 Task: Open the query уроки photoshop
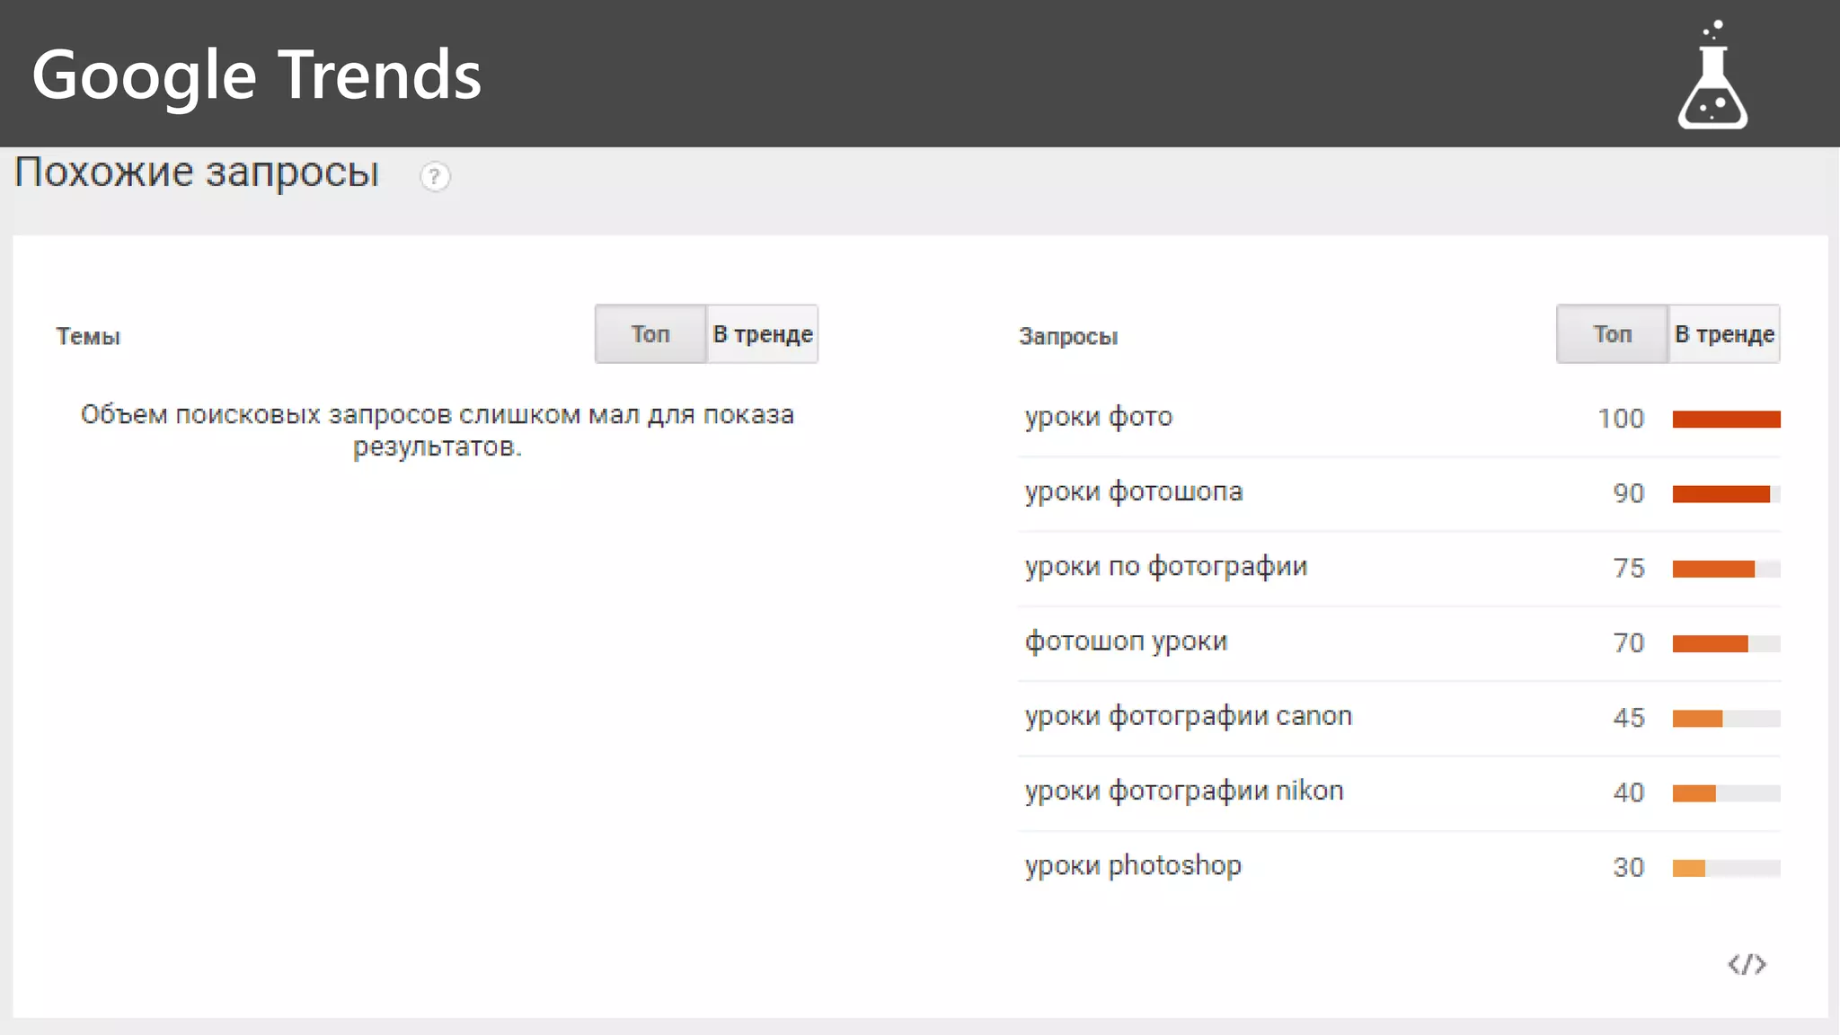point(1134,866)
